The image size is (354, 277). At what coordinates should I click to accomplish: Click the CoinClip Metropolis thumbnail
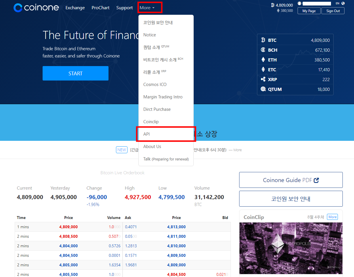291,248
